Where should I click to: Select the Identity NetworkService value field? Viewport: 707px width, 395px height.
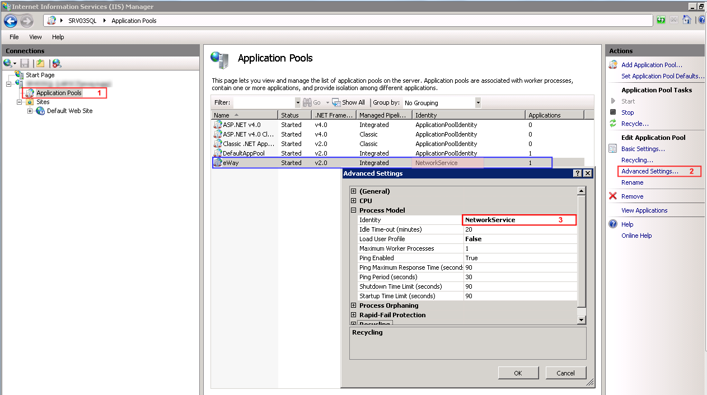(x=519, y=220)
